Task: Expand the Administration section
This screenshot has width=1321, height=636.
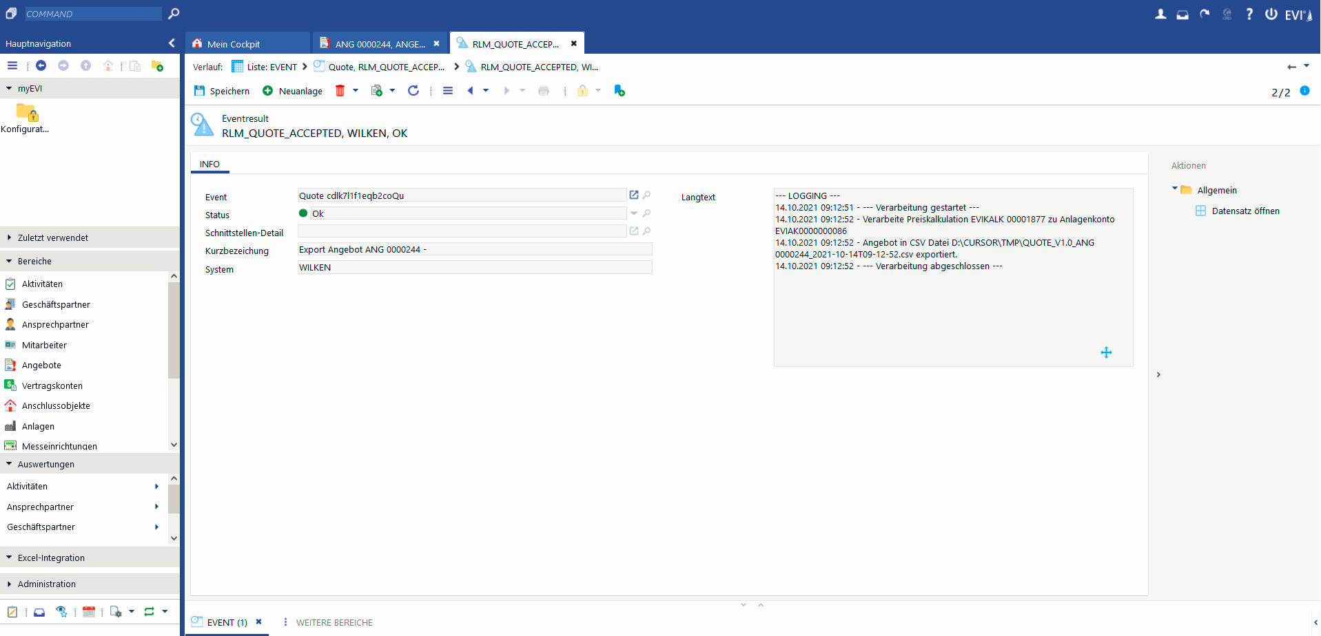Action: pyautogui.click(x=9, y=584)
